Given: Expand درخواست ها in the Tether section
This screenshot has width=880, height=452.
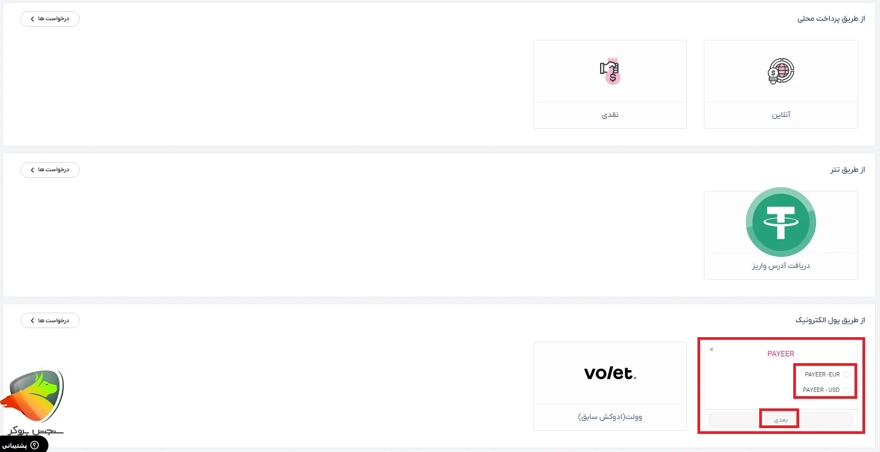Looking at the screenshot, I should pos(50,170).
